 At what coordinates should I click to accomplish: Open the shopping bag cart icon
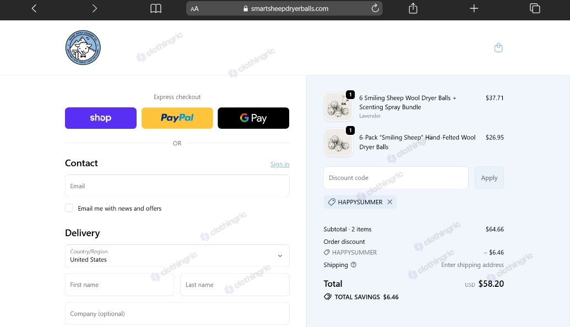point(498,47)
